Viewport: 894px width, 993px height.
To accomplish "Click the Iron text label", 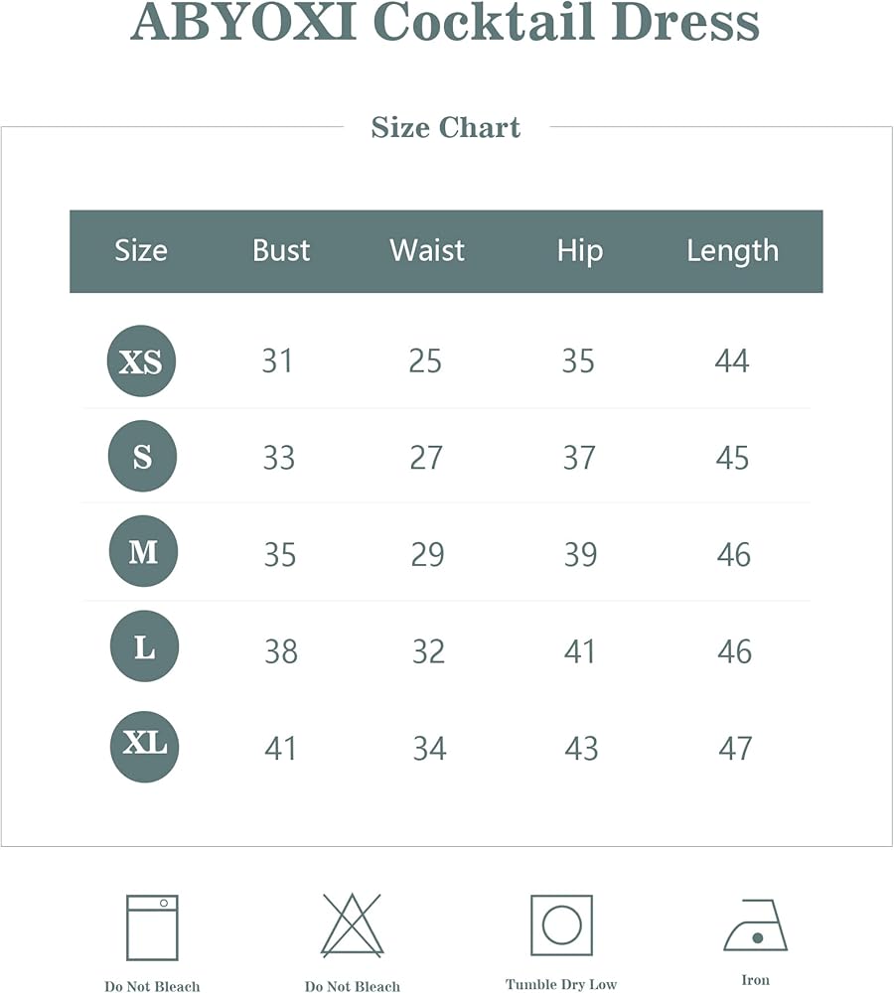I will pyautogui.click(x=755, y=980).
